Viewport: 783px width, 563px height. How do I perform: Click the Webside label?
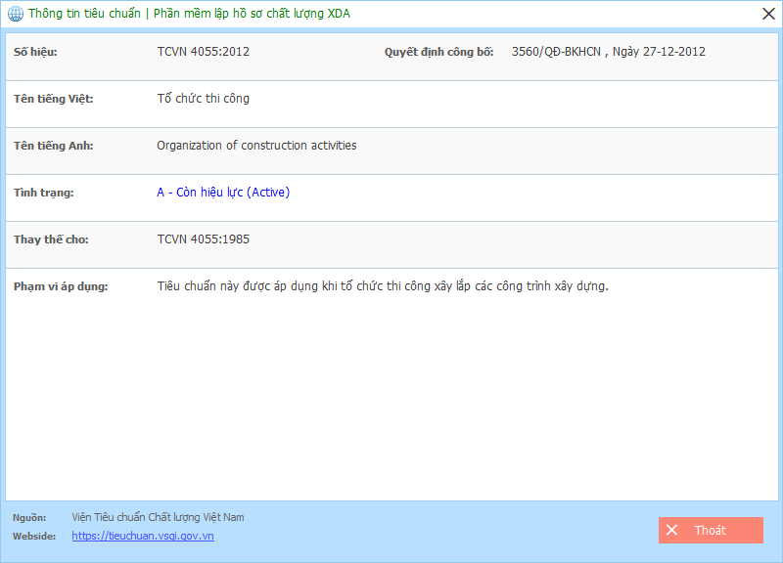coord(34,536)
